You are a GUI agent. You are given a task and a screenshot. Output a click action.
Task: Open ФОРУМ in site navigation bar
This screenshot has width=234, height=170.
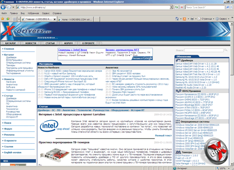point(68,43)
